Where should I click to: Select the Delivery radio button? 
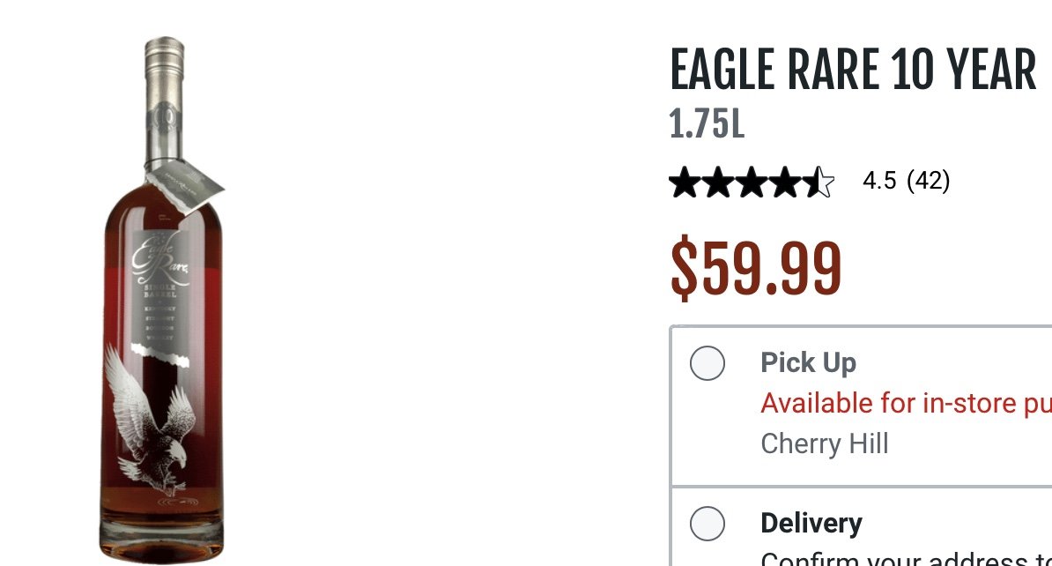[708, 524]
